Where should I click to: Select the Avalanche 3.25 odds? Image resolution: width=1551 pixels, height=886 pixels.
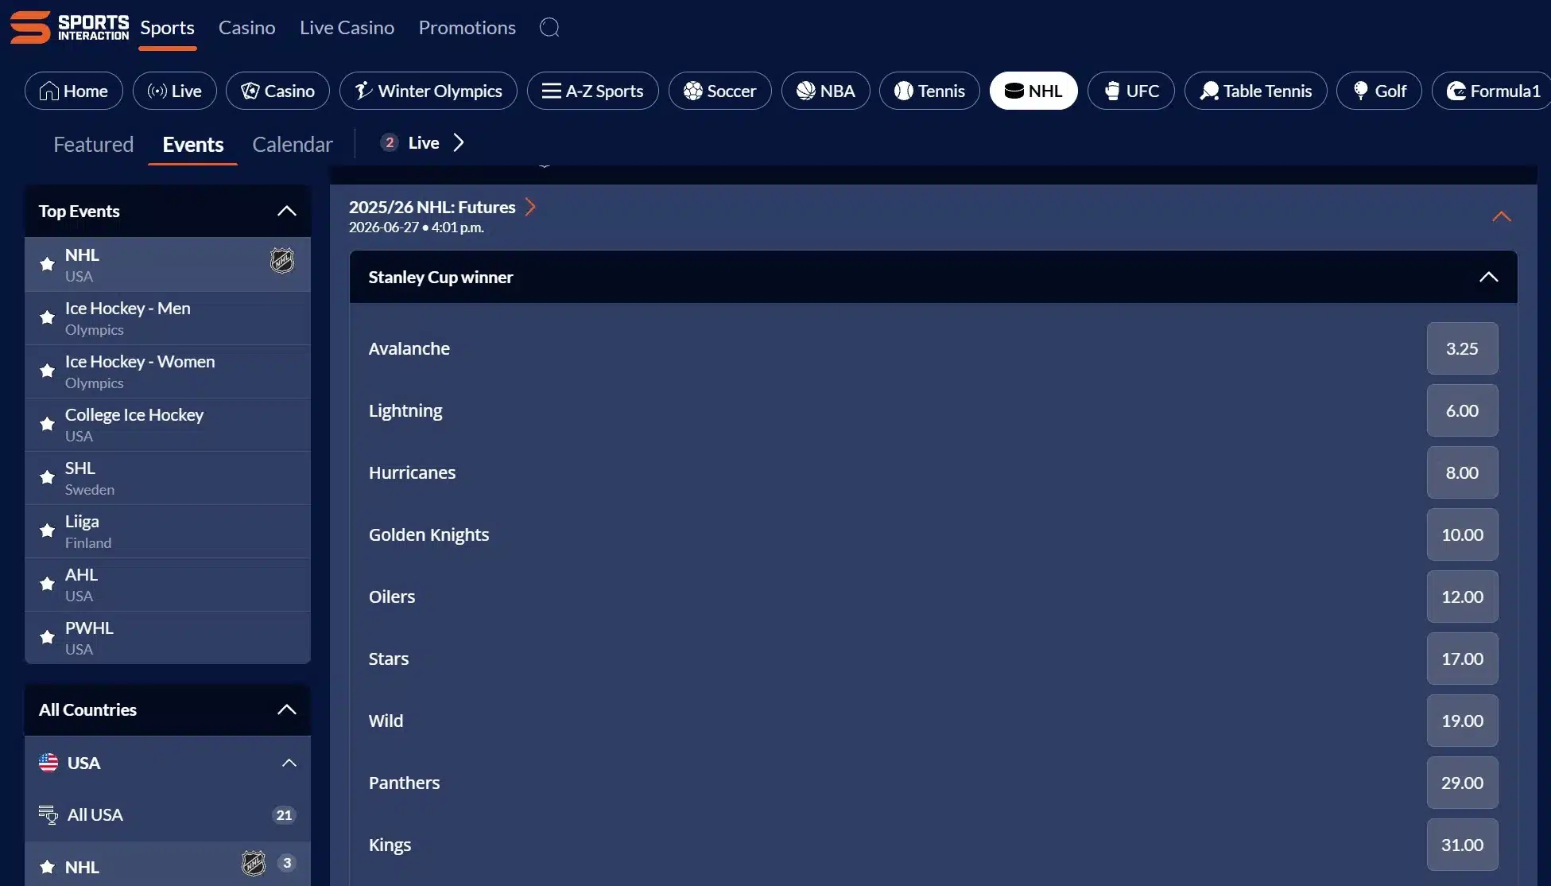(x=1461, y=348)
